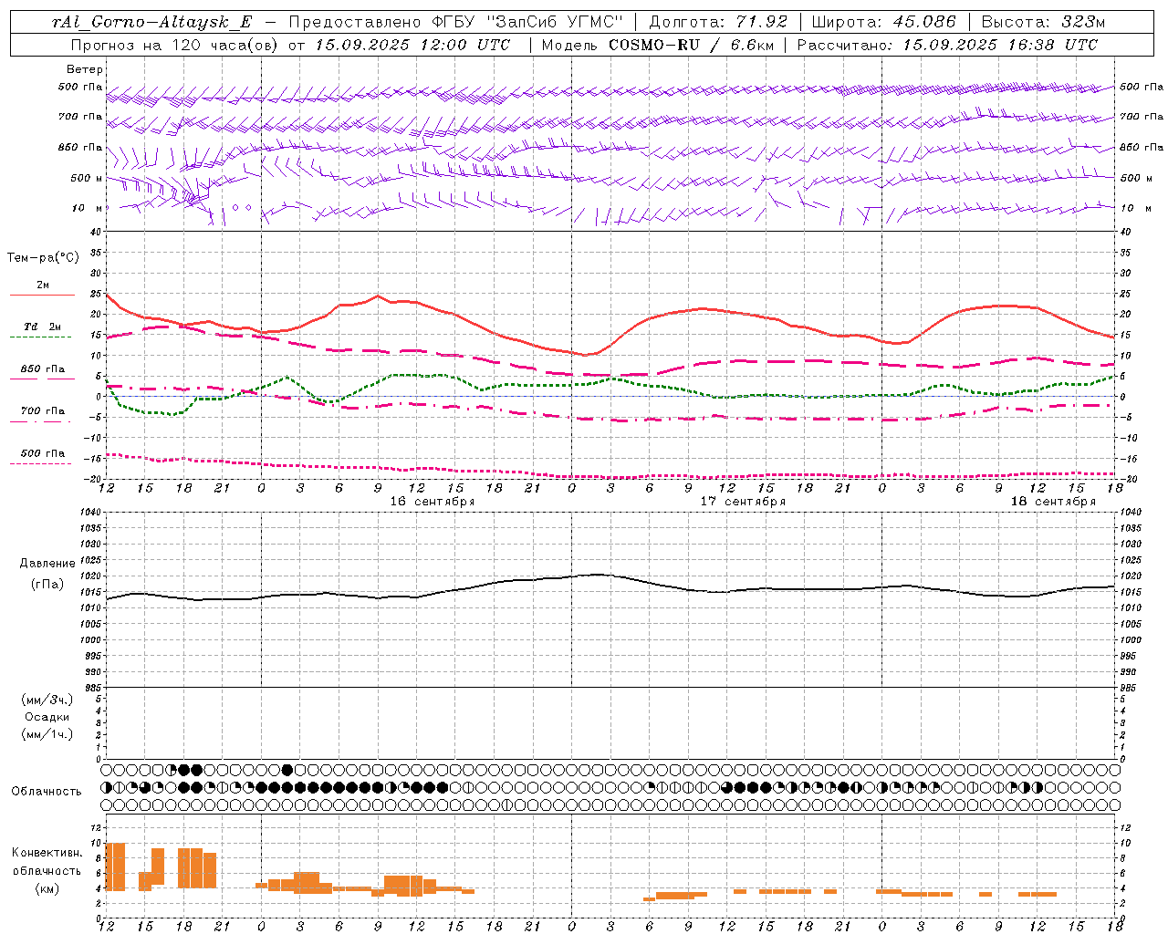Click the 18 сентября date label

click(x=1053, y=501)
